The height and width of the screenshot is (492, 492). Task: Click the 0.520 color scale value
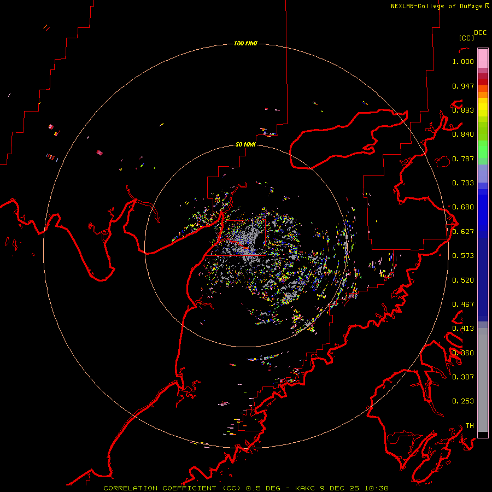tap(463, 280)
